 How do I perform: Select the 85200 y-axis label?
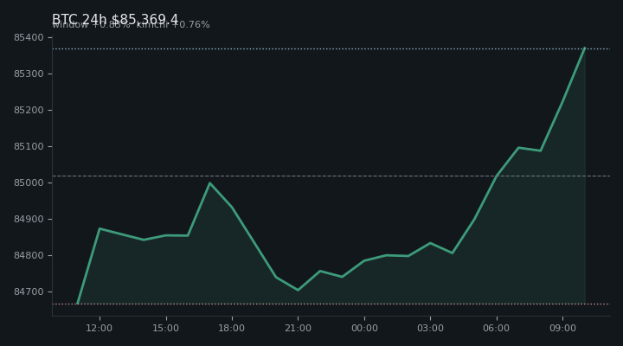pos(29,110)
